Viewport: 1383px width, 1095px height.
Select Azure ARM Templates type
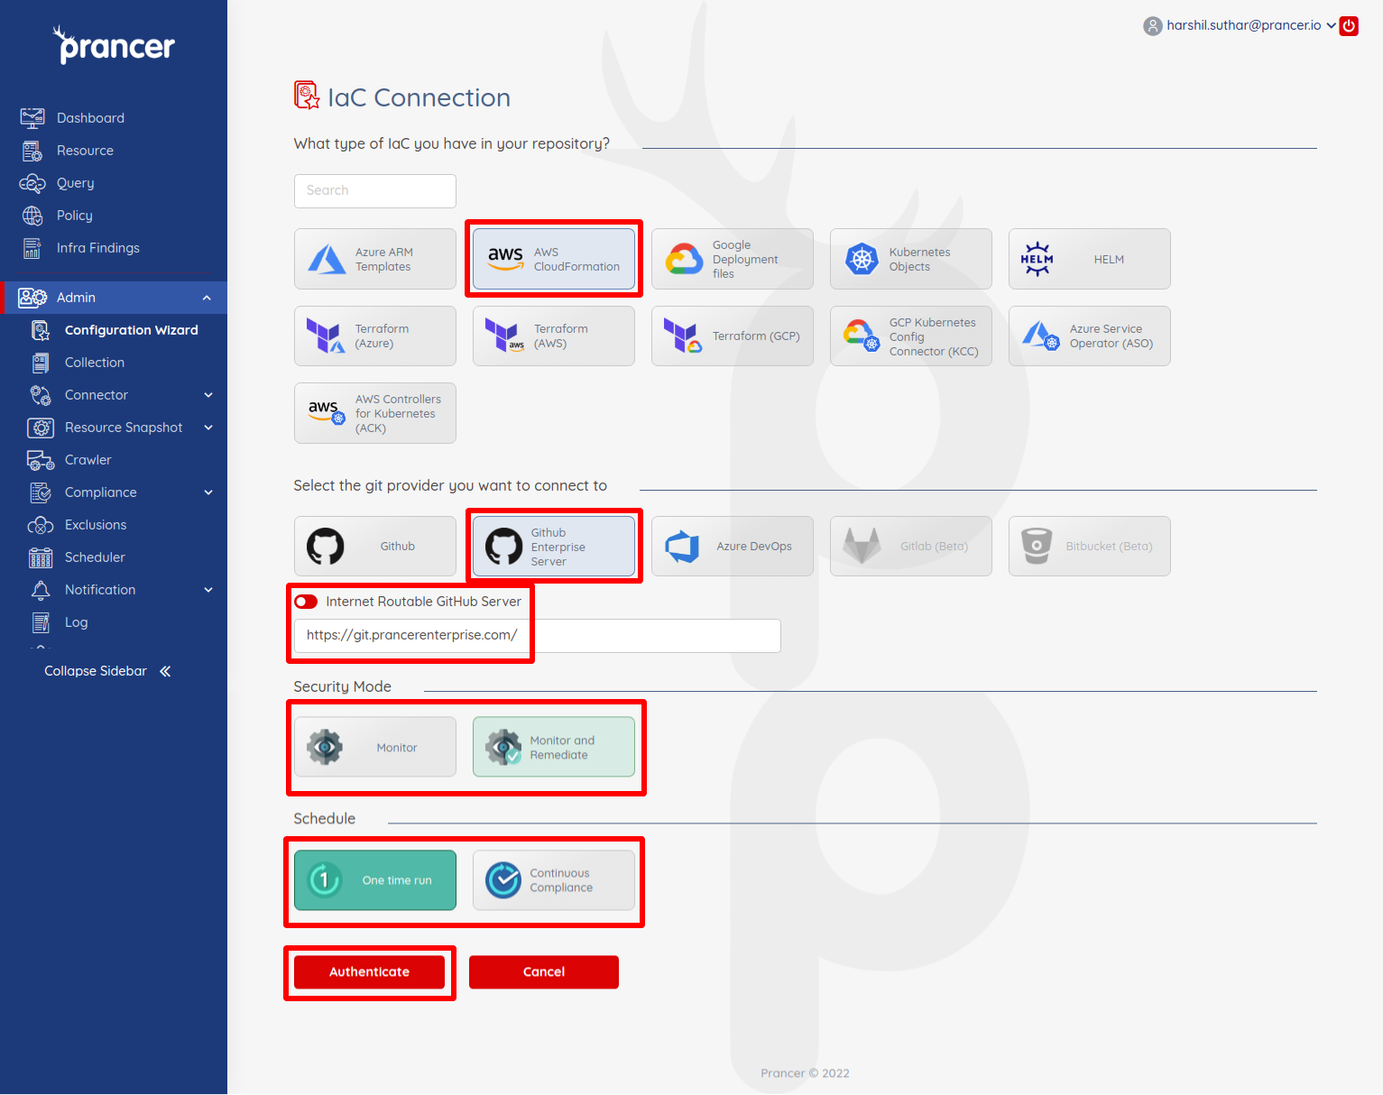[375, 259]
